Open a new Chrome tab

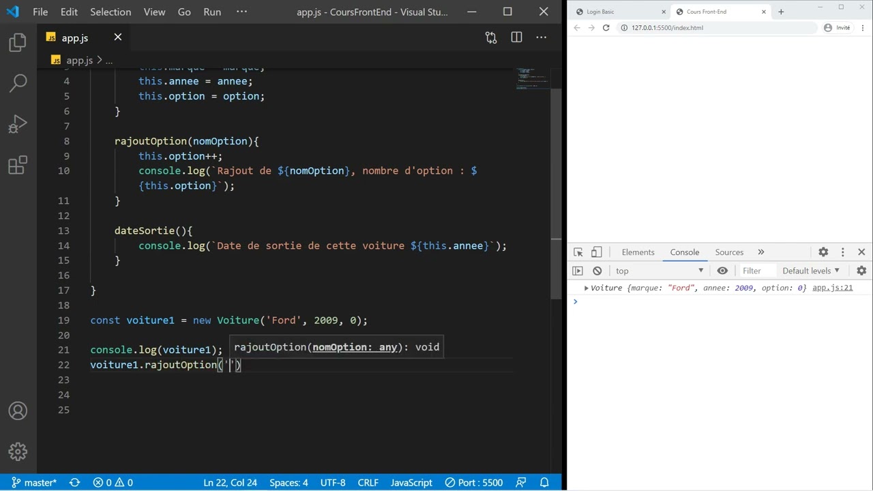(x=781, y=12)
